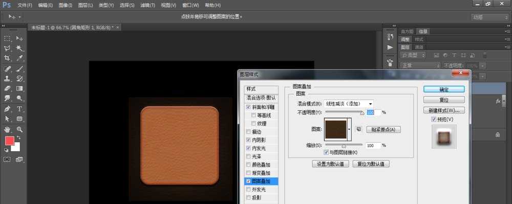Select the Horizontal Type tool
The width and height of the screenshot is (512, 204).
[19, 108]
